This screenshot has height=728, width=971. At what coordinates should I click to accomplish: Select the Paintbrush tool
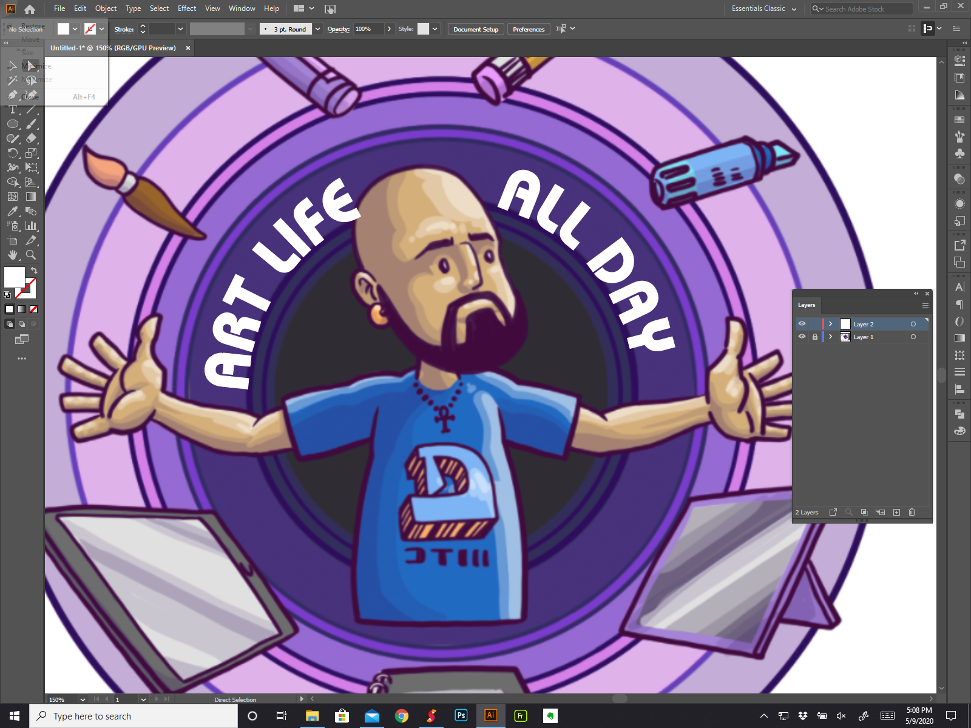[x=32, y=124]
